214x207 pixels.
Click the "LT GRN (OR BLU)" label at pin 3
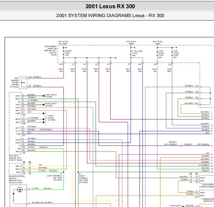click(x=42, y=189)
